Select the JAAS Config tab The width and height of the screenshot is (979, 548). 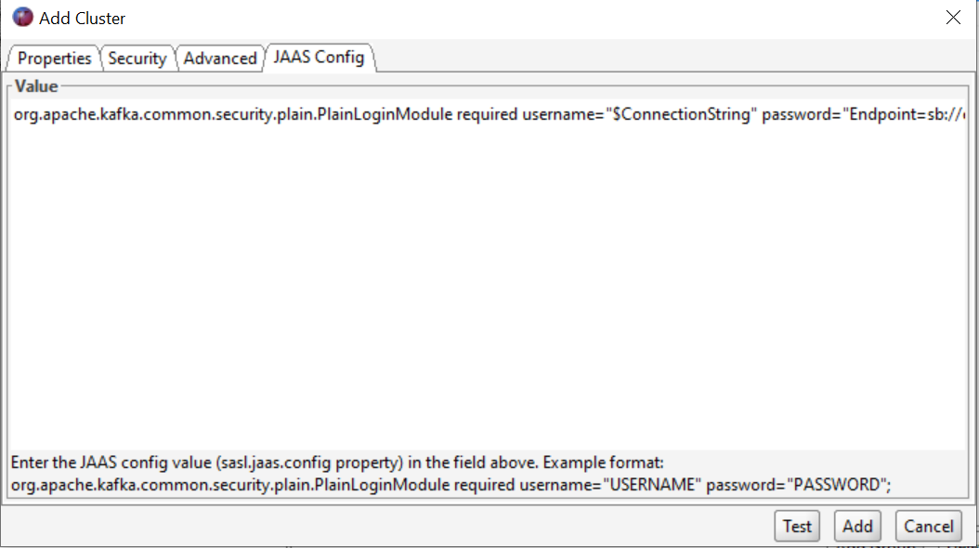(x=319, y=58)
